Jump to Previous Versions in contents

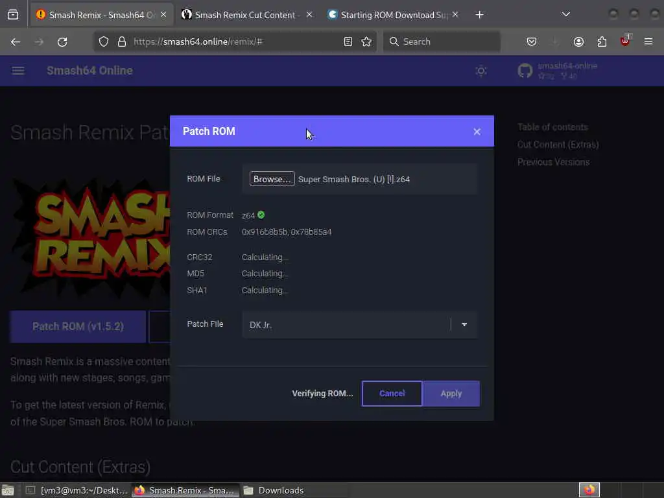pyautogui.click(x=553, y=162)
